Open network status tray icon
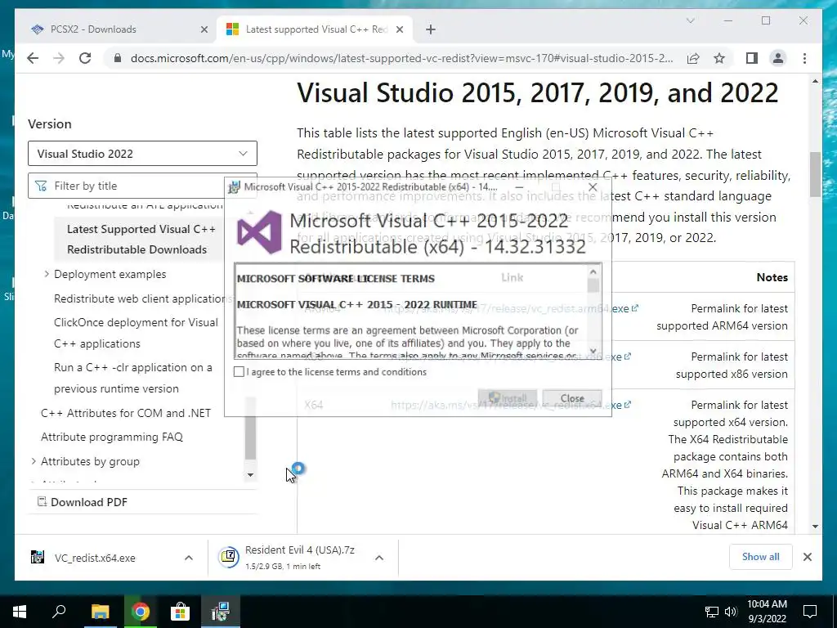Screen dimensions: 837x628 pos(712,612)
